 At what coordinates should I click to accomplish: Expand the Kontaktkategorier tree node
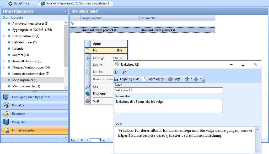(x=4, y=61)
